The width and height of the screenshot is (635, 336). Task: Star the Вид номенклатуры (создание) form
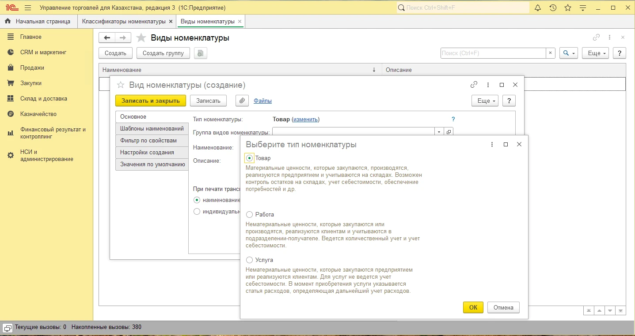click(120, 85)
